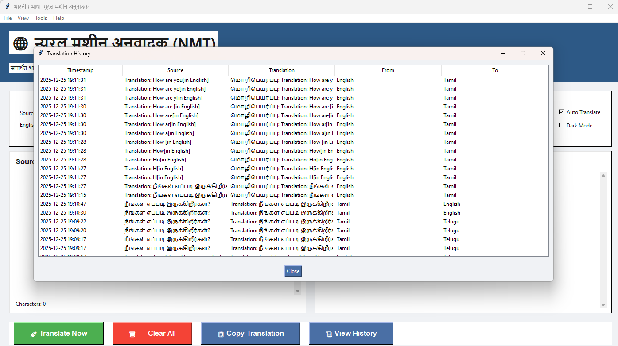Viewport: 618px width, 346px height.
Task: Select the "How are you[in English]" history row
Action: coord(166,80)
